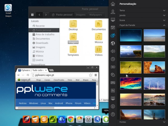168x126 pixels.
Task: Open the default applications settings icon
Action: point(113,27)
